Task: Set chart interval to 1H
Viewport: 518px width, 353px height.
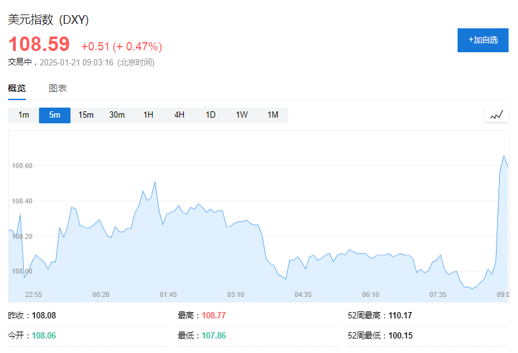Action: [149, 115]
